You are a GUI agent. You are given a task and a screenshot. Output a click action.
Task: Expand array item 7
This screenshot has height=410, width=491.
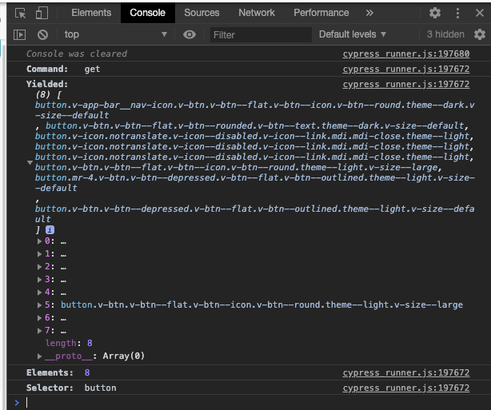click(39, 331)
